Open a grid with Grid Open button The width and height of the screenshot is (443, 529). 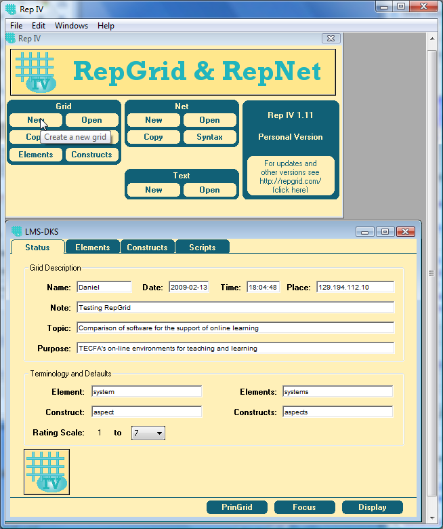91,120
